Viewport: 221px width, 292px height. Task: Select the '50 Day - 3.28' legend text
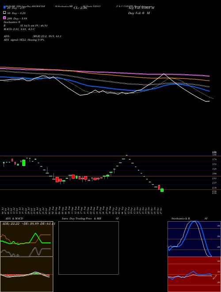coord(16,13)
